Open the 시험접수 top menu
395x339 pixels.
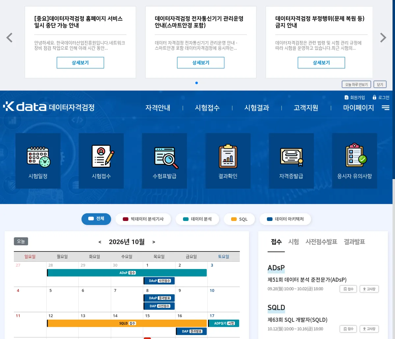pyautogui.click(x=207, y=108)
